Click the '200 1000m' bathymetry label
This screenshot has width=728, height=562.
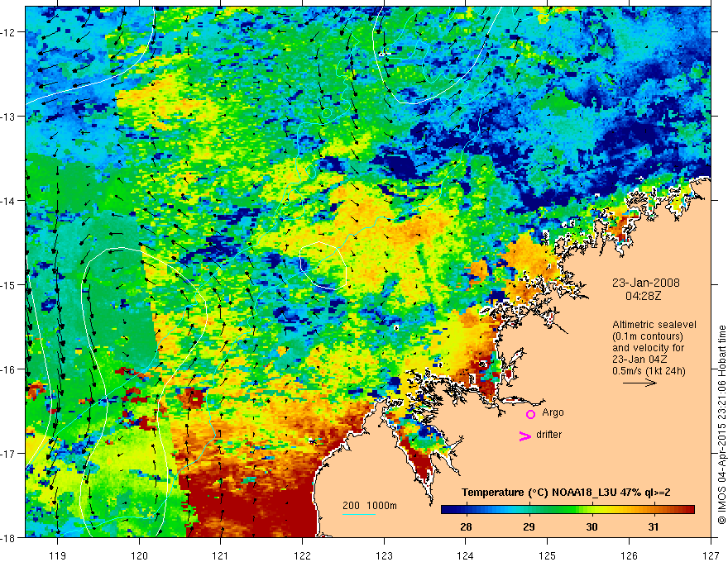tap(370, 506)
